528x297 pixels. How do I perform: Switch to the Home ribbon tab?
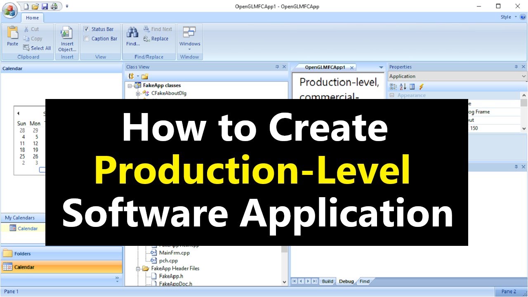click(32, 18)
